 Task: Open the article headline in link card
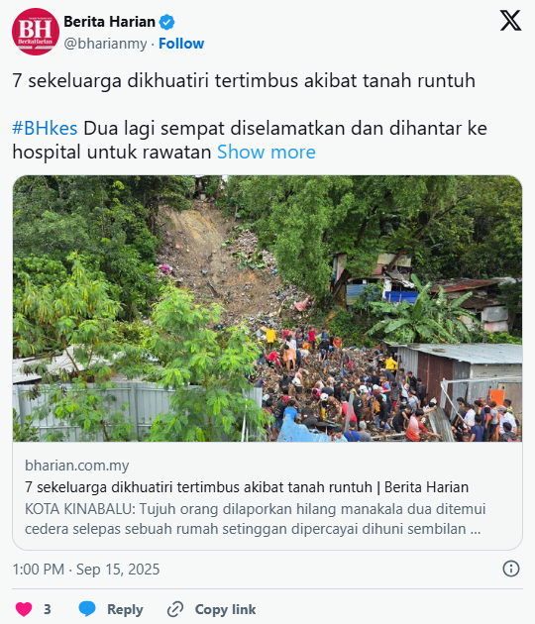(x=247, y=487)
